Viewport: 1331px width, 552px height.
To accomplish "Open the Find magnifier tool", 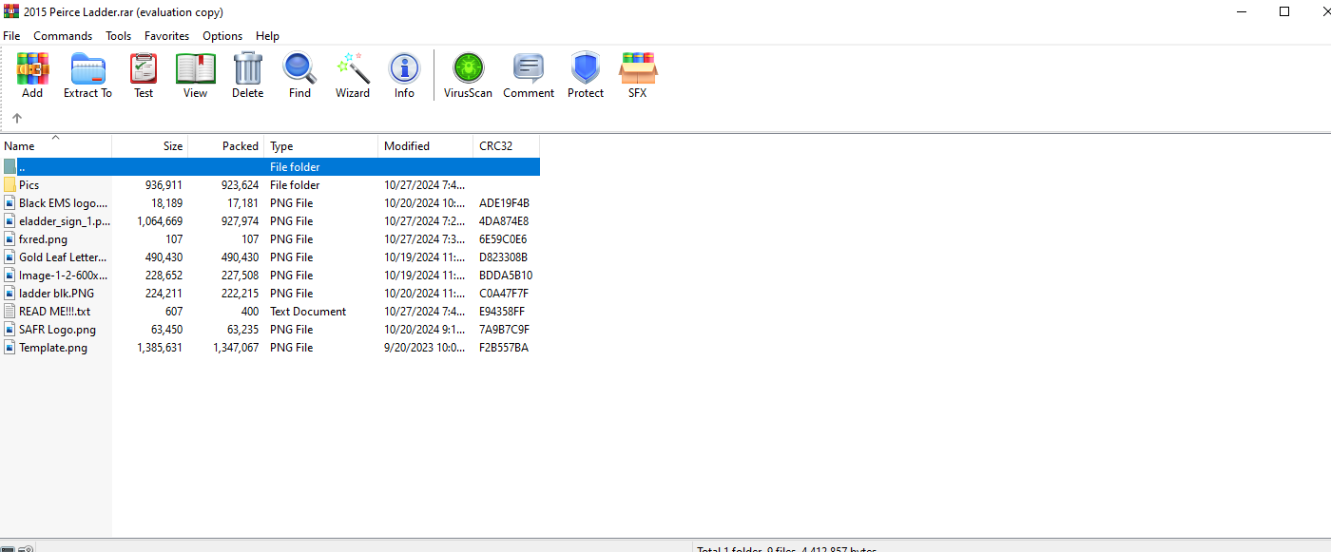I will click(x=299, y=75).
